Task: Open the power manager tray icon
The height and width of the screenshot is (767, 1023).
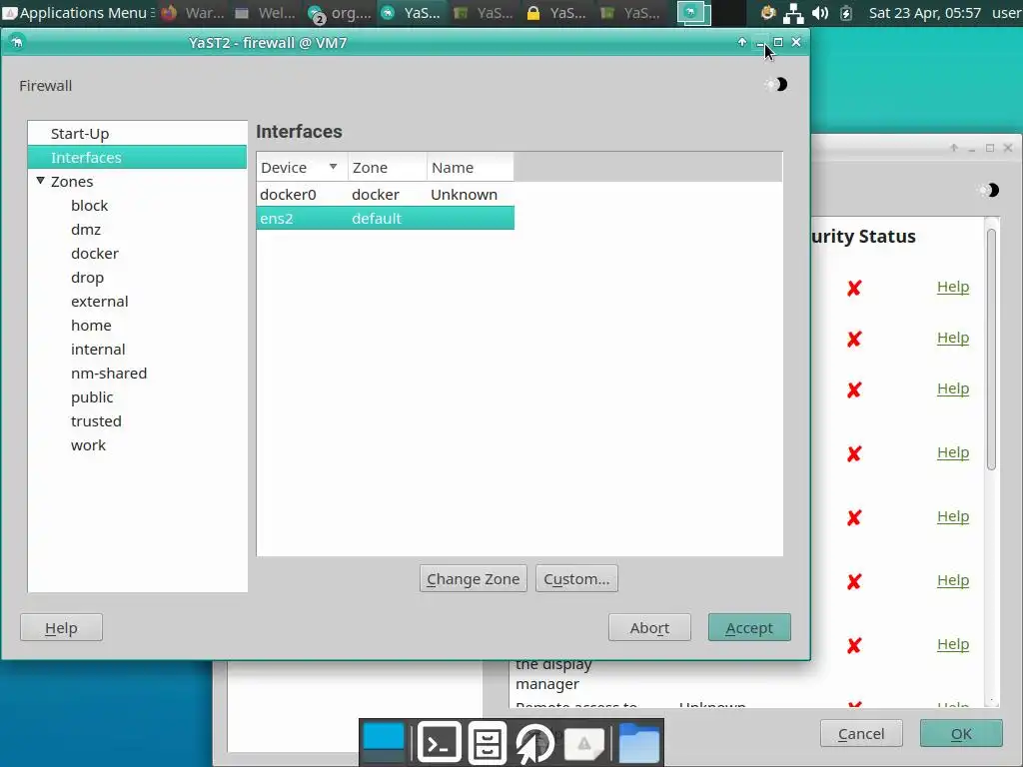Action: (x=845, y=12)
